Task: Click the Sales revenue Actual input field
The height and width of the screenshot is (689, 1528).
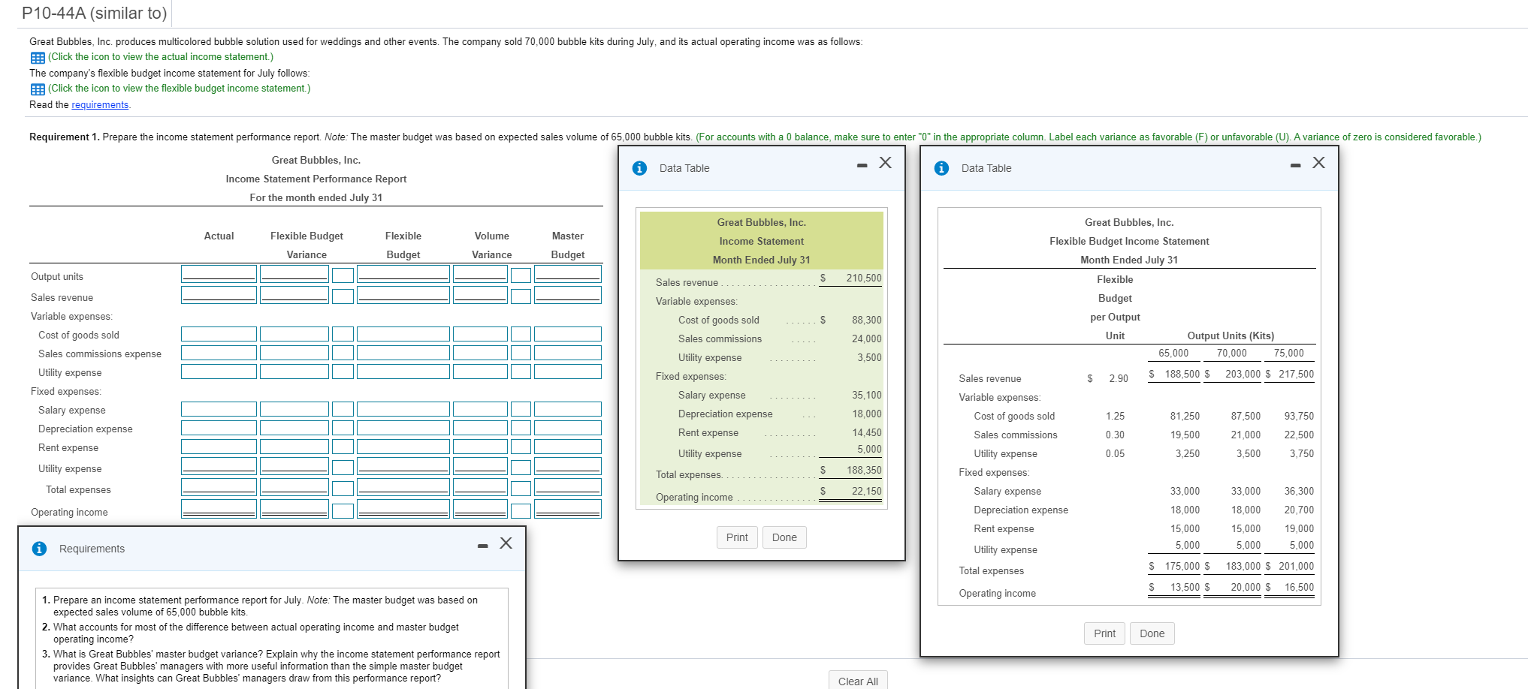Action: pyautogui.click(x=219, y=295)
